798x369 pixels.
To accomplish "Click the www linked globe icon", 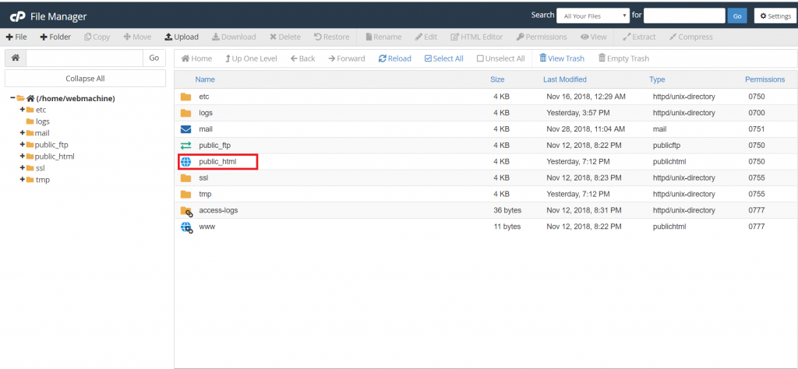I will click(186, 227).
